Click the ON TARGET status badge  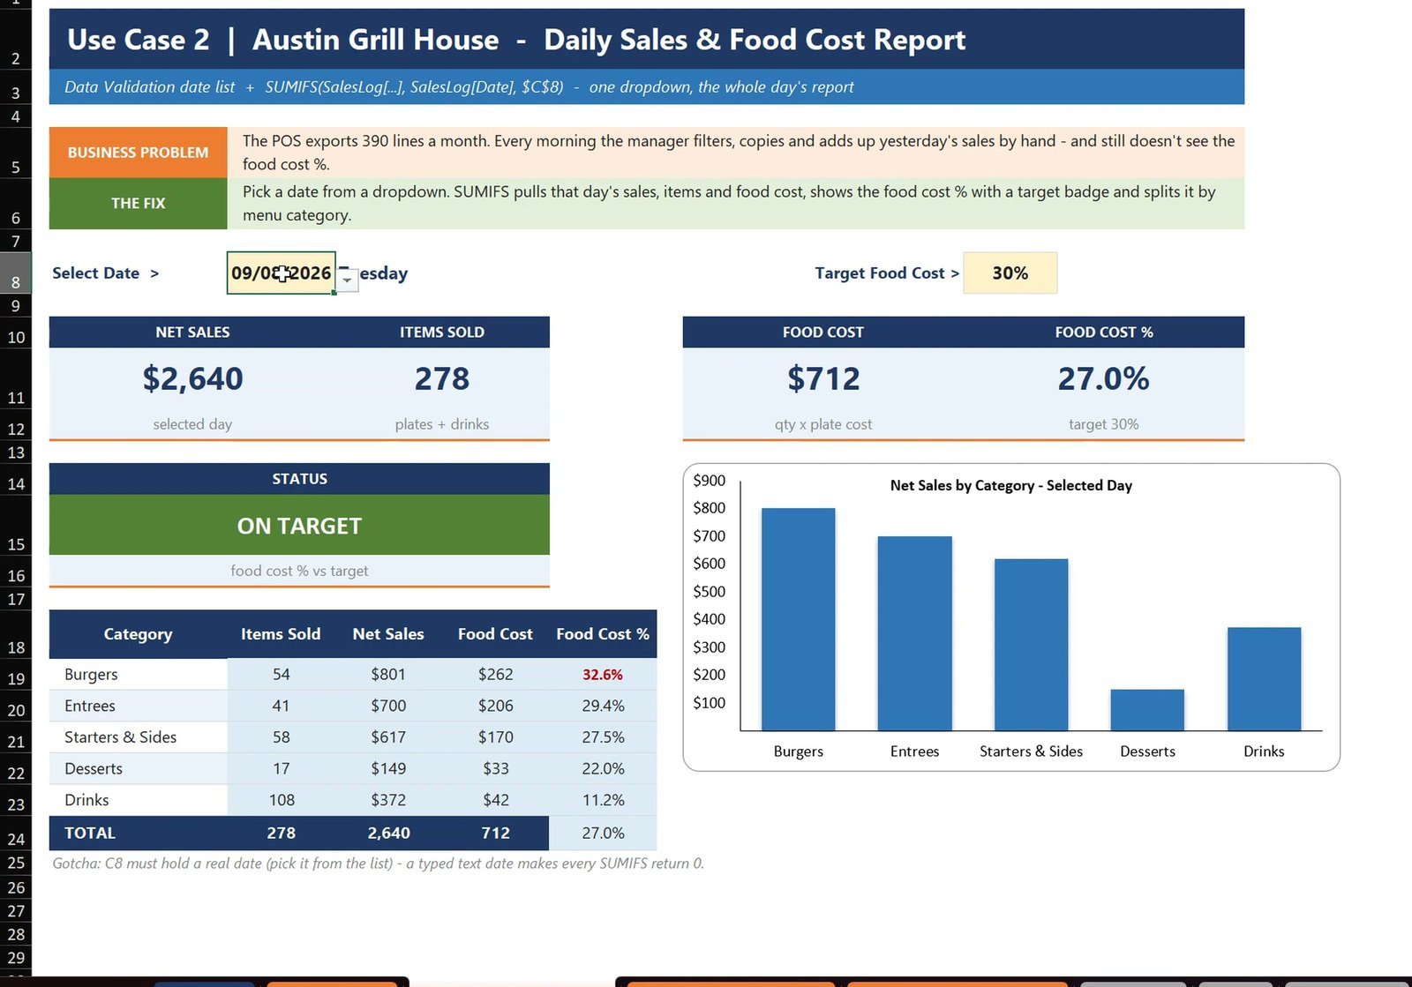pyautogui.click(x=299, y=526)
